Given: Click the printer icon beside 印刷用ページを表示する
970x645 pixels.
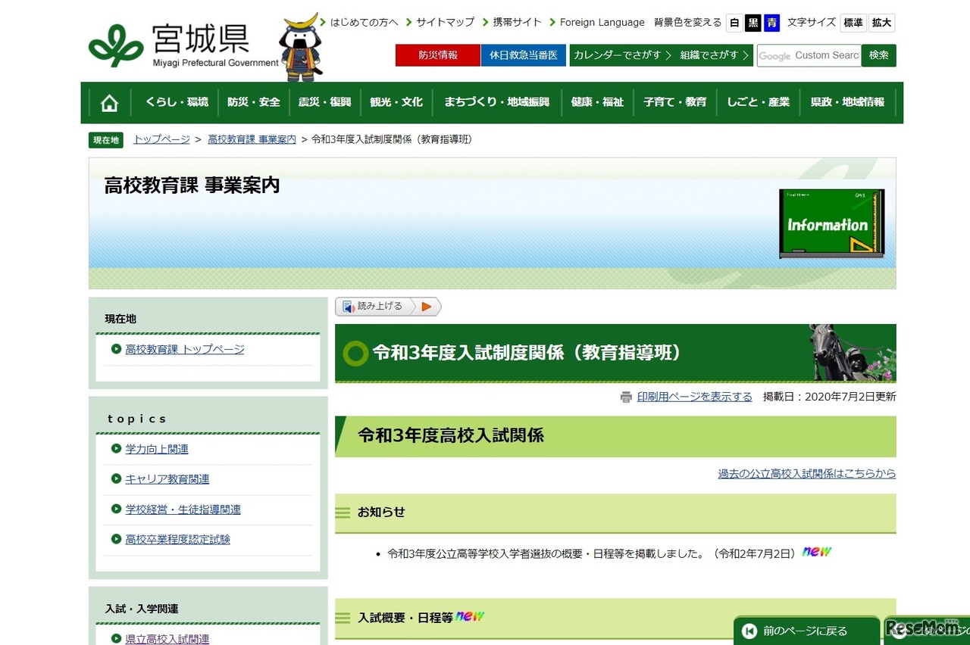Looking at the screenshot, I should click(x=626, y=396).
